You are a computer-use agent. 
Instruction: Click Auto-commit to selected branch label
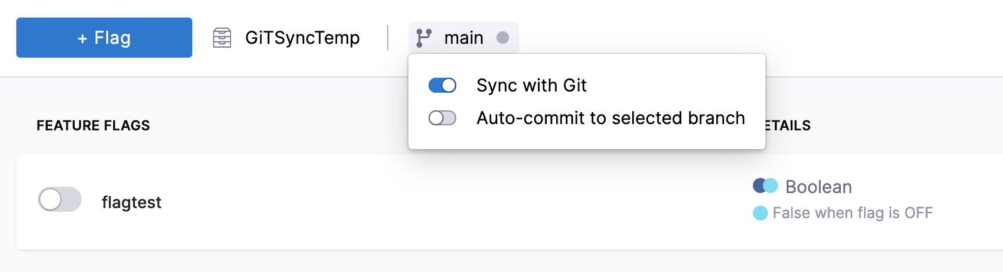[611, 118]
